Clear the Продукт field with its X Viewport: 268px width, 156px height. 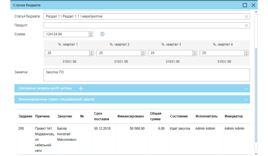coord(246,26)
